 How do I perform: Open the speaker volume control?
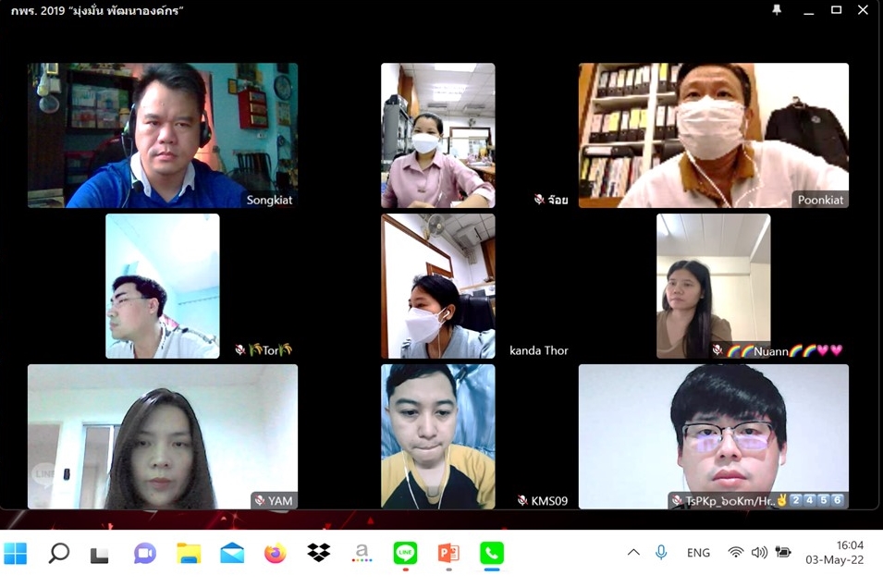pyautogui.click(x=759, y=552)
